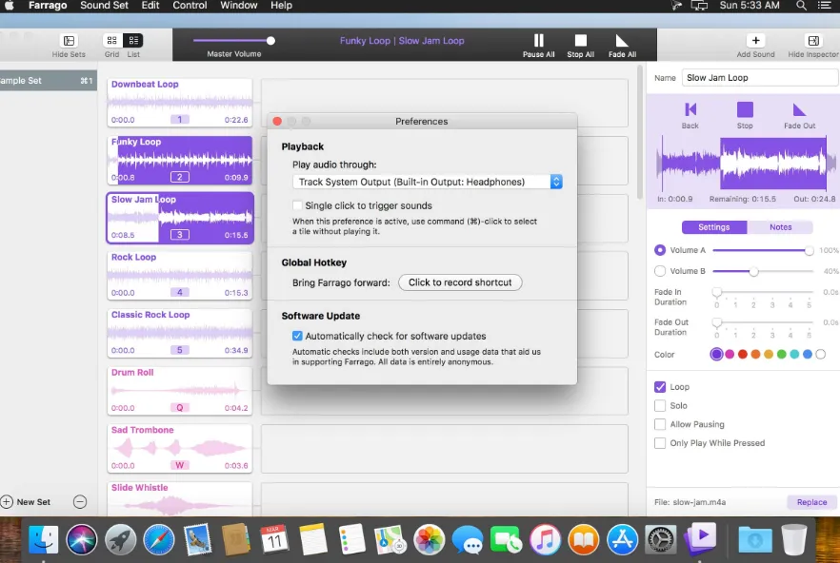Select the Rock Loop tile
The image size is (840, 563).
[180, 276]
